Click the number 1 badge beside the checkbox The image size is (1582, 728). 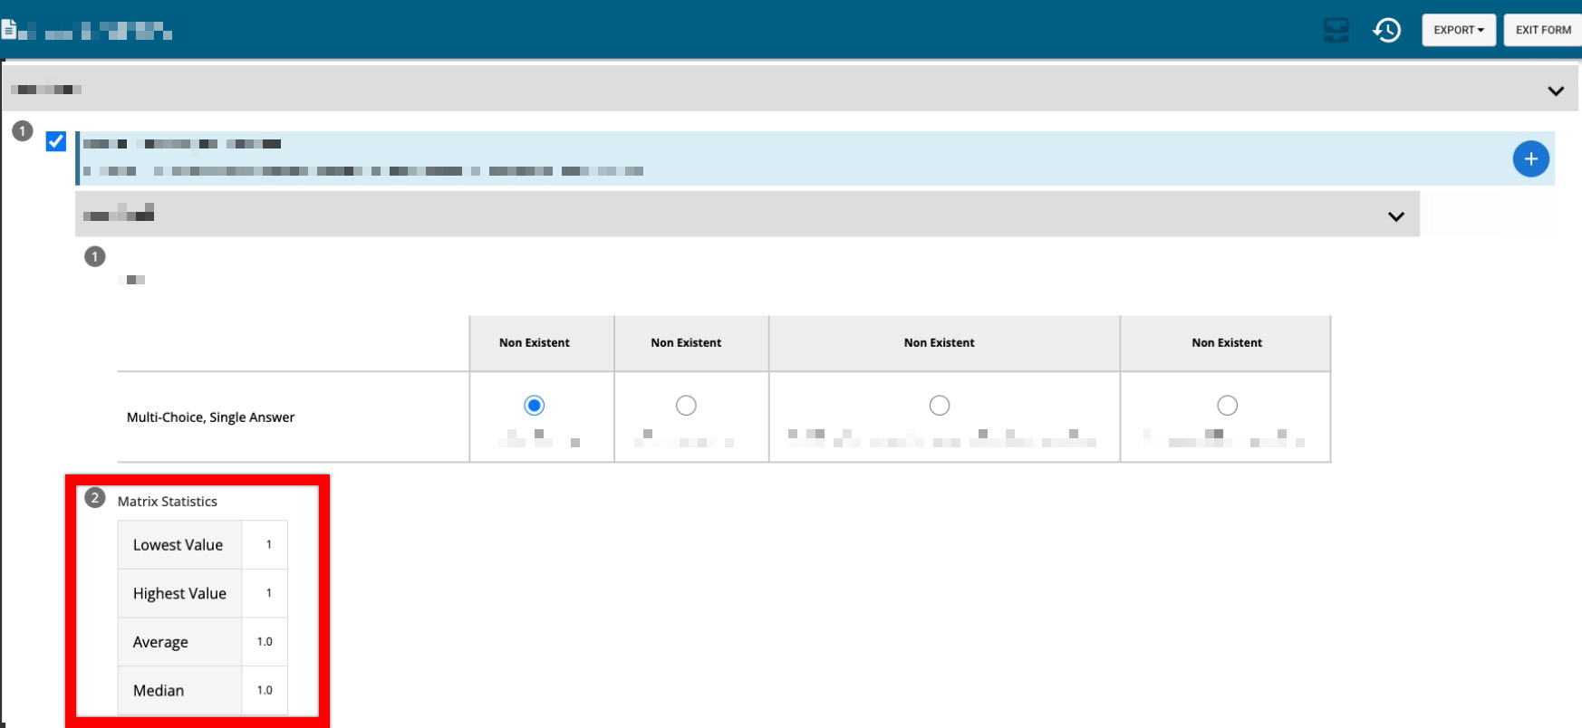23,132
